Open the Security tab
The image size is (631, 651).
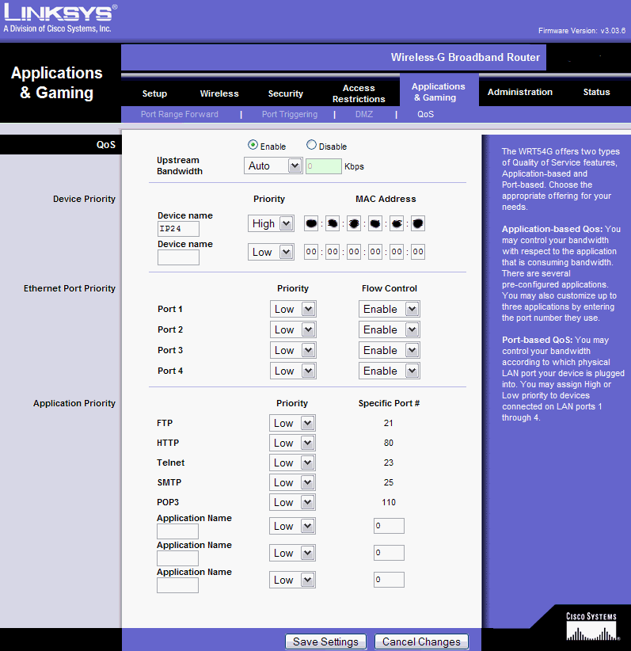point(286,93)
